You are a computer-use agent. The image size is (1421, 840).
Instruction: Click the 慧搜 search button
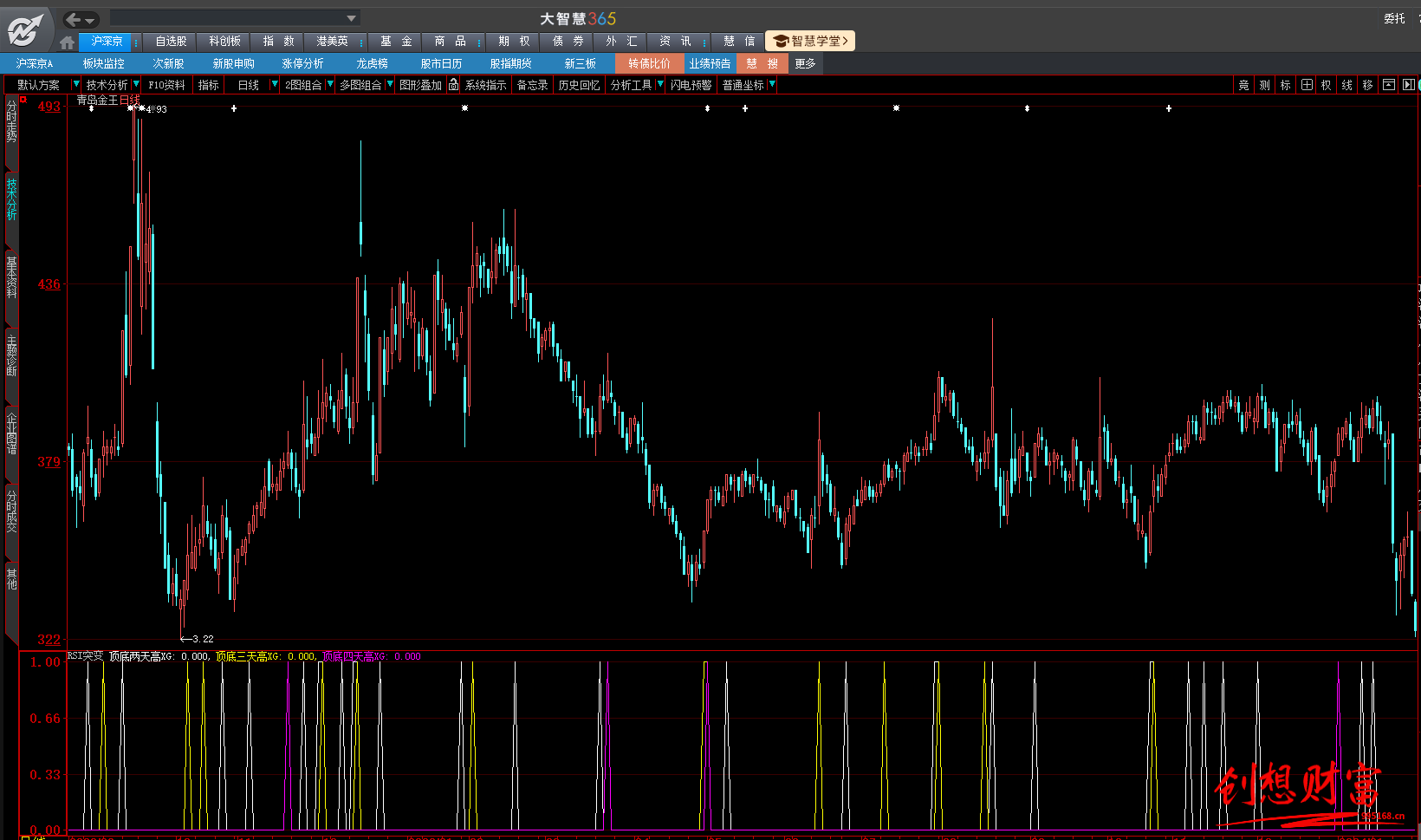pyautogui.click(x=762, y=63)
